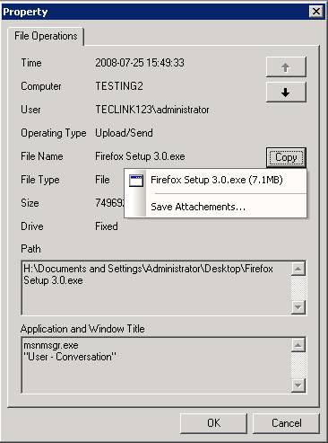The width and height of the screenshot is (328, 443).
Task: Click the Property title bar
Action: click(x=155, y=12)
